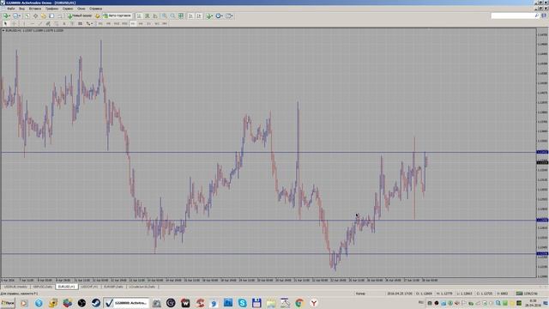Open Steam from the taskbar

point(96,303)
